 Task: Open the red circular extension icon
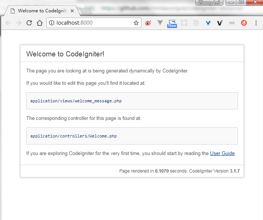[x=244, y=23]
